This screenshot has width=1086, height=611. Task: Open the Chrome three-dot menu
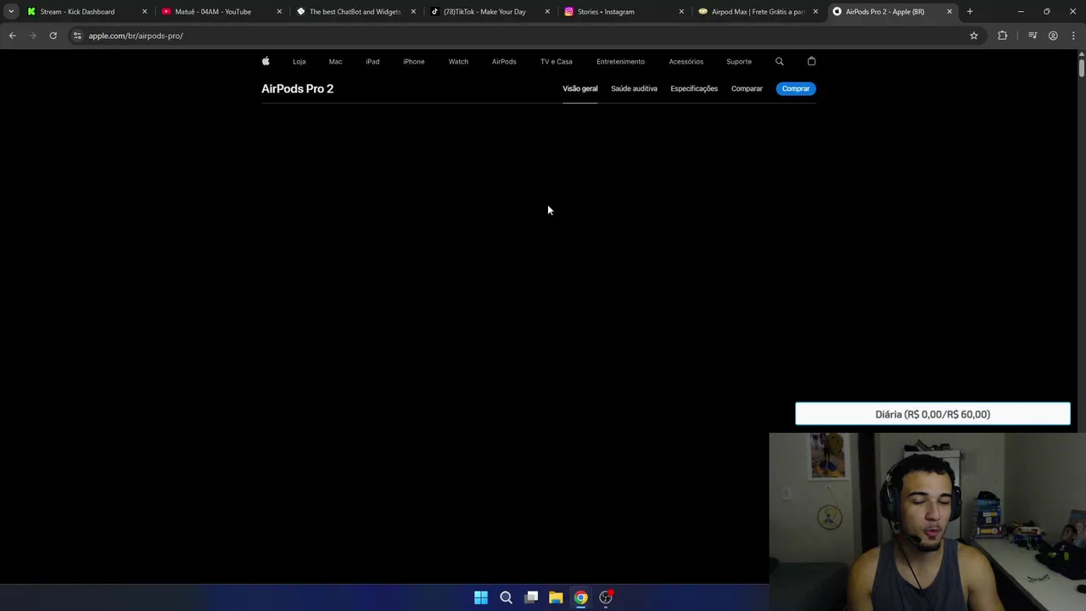(1073, 36)
